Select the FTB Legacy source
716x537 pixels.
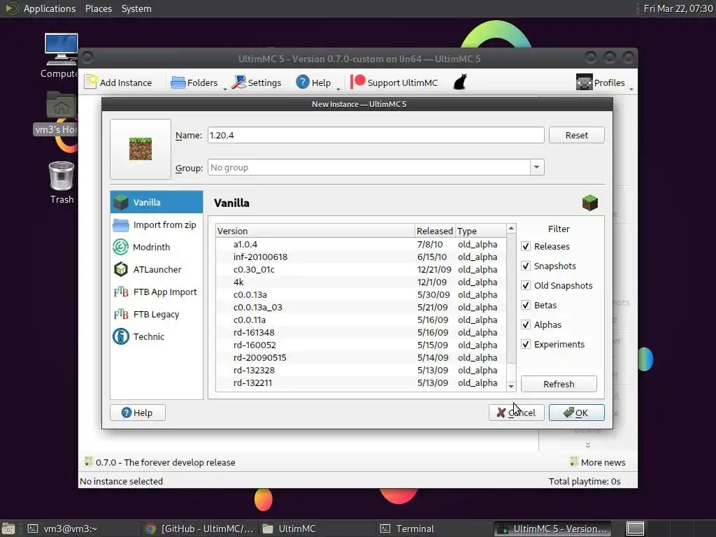[x=157, y=314]
